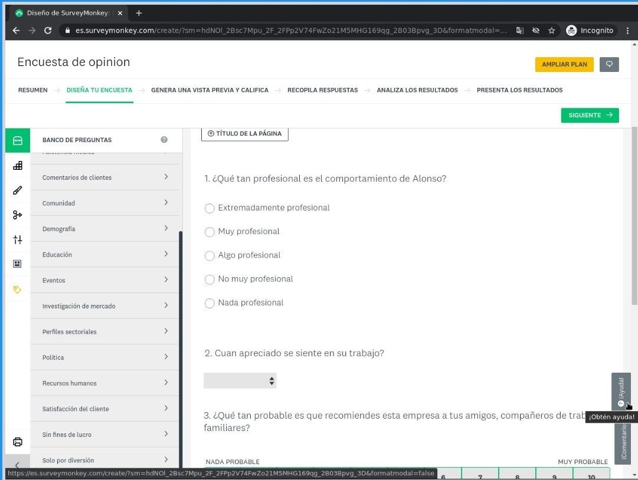The width and height of the screenshot is (638, 480).
Task: Click the blocked cookies eye icon
Action: point(536,31)
